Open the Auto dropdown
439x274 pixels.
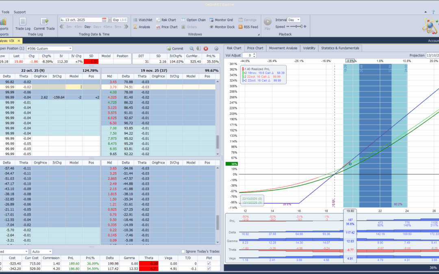[50, 252]
